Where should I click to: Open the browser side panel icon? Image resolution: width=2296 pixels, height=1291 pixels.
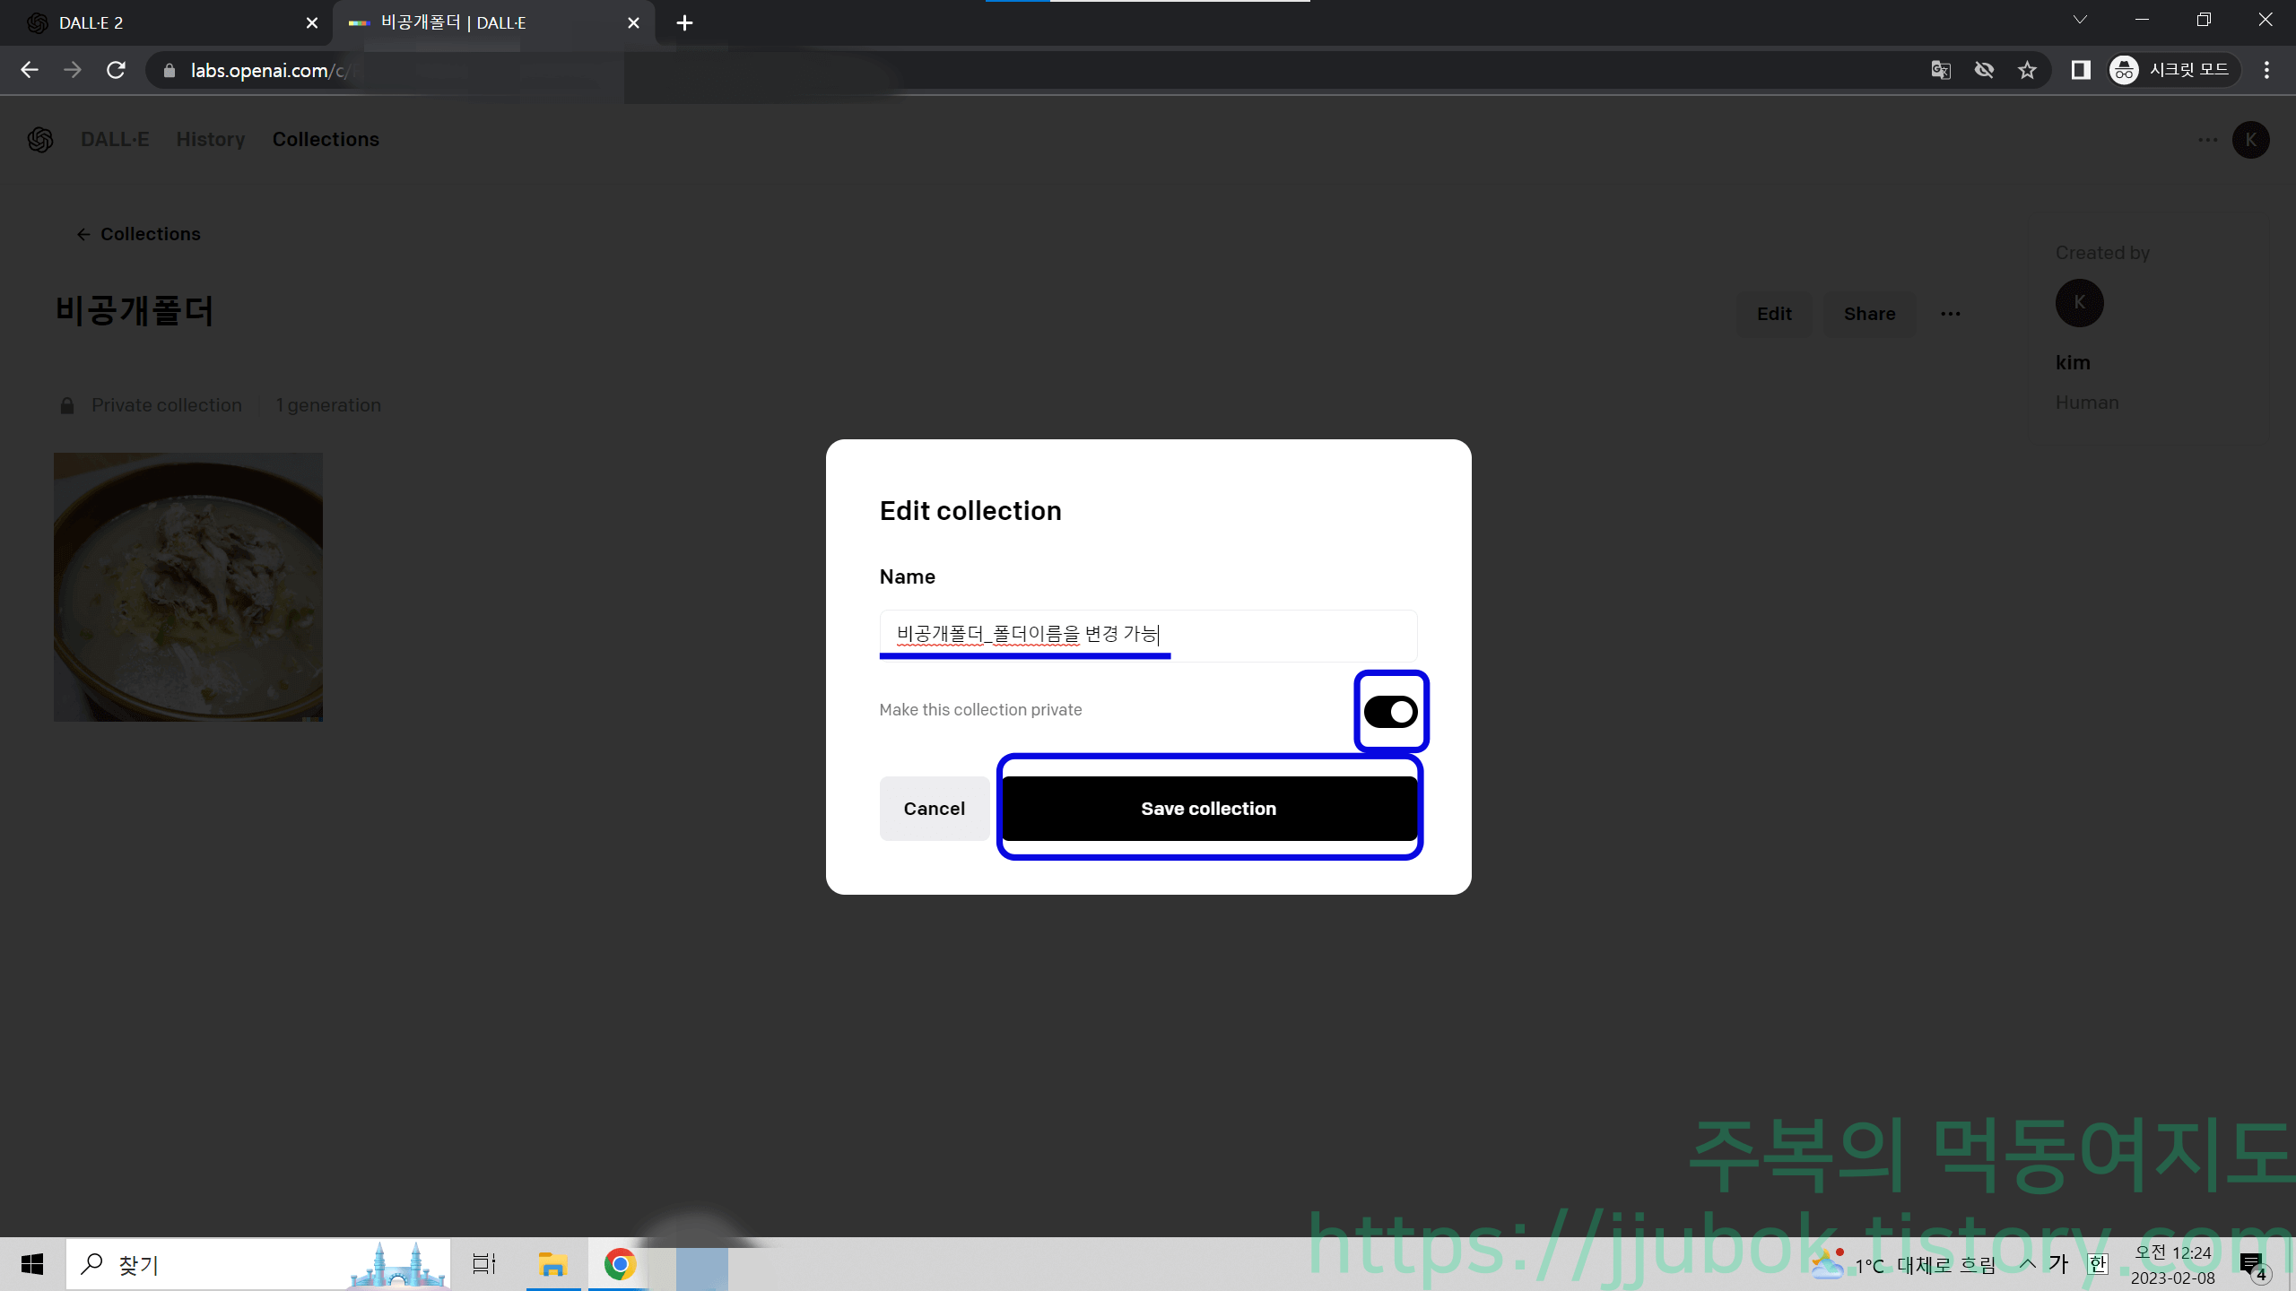[2081, 70]
